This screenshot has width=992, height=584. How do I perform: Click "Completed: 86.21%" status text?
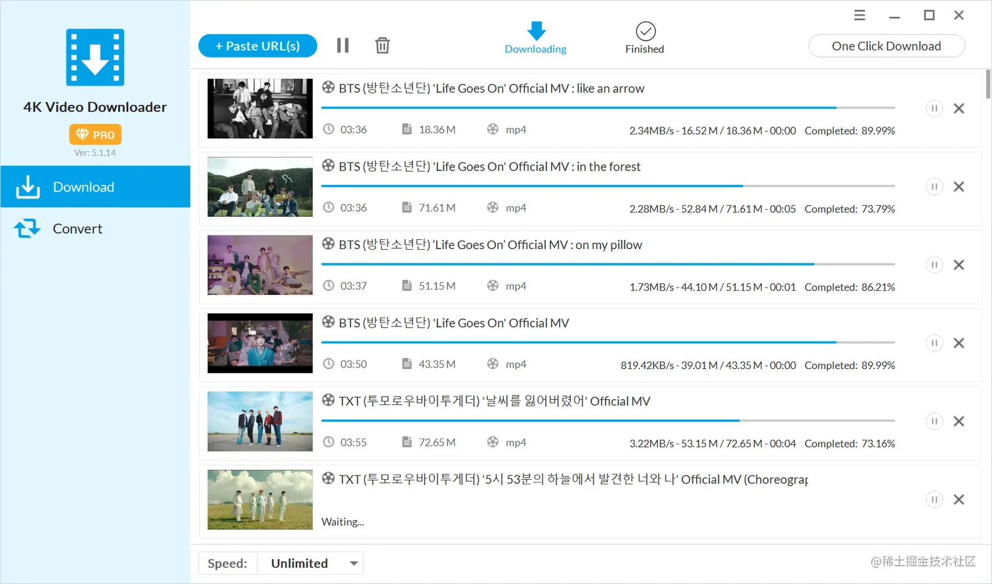point(850,287)
